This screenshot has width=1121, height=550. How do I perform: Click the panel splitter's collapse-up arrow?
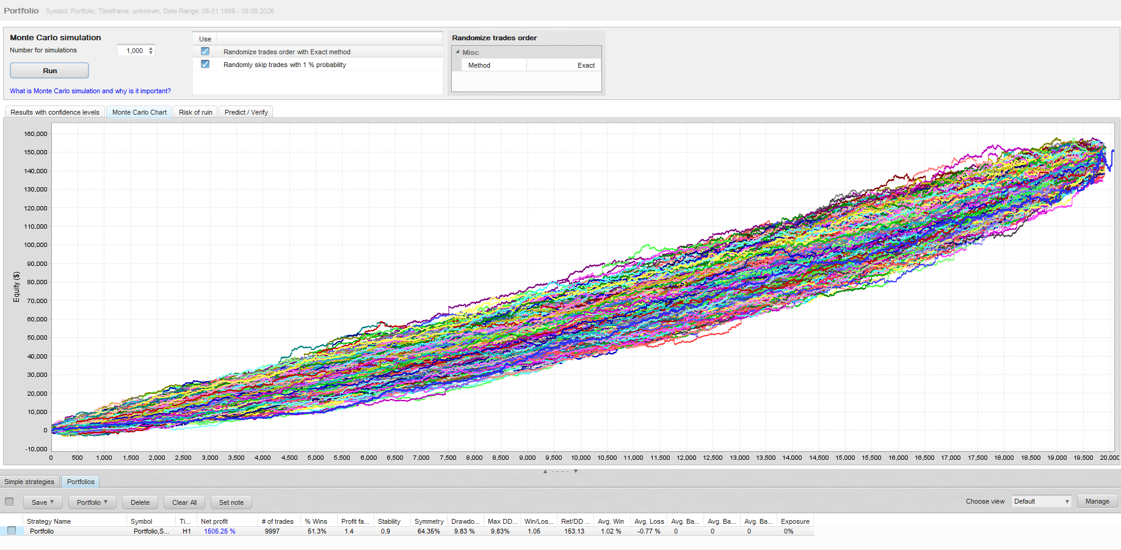pos(545,471)
